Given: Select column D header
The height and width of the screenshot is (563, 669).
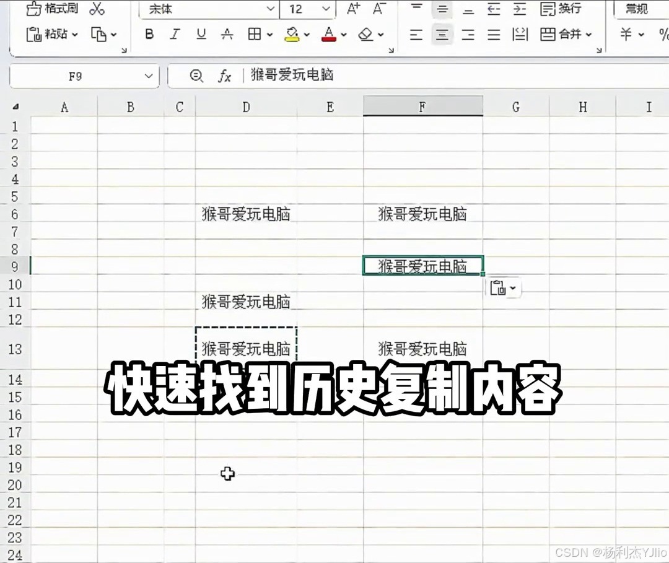Looking at the screenshot, I should tap(246, 107).
